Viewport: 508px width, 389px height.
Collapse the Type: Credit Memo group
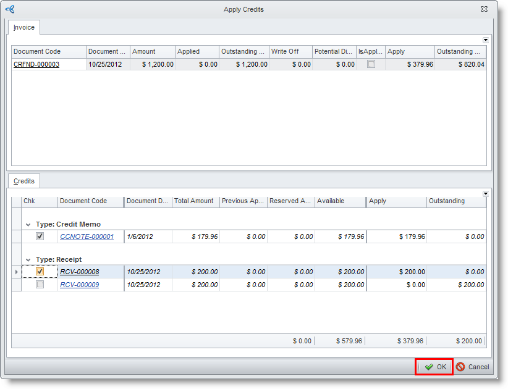point(28,225)
